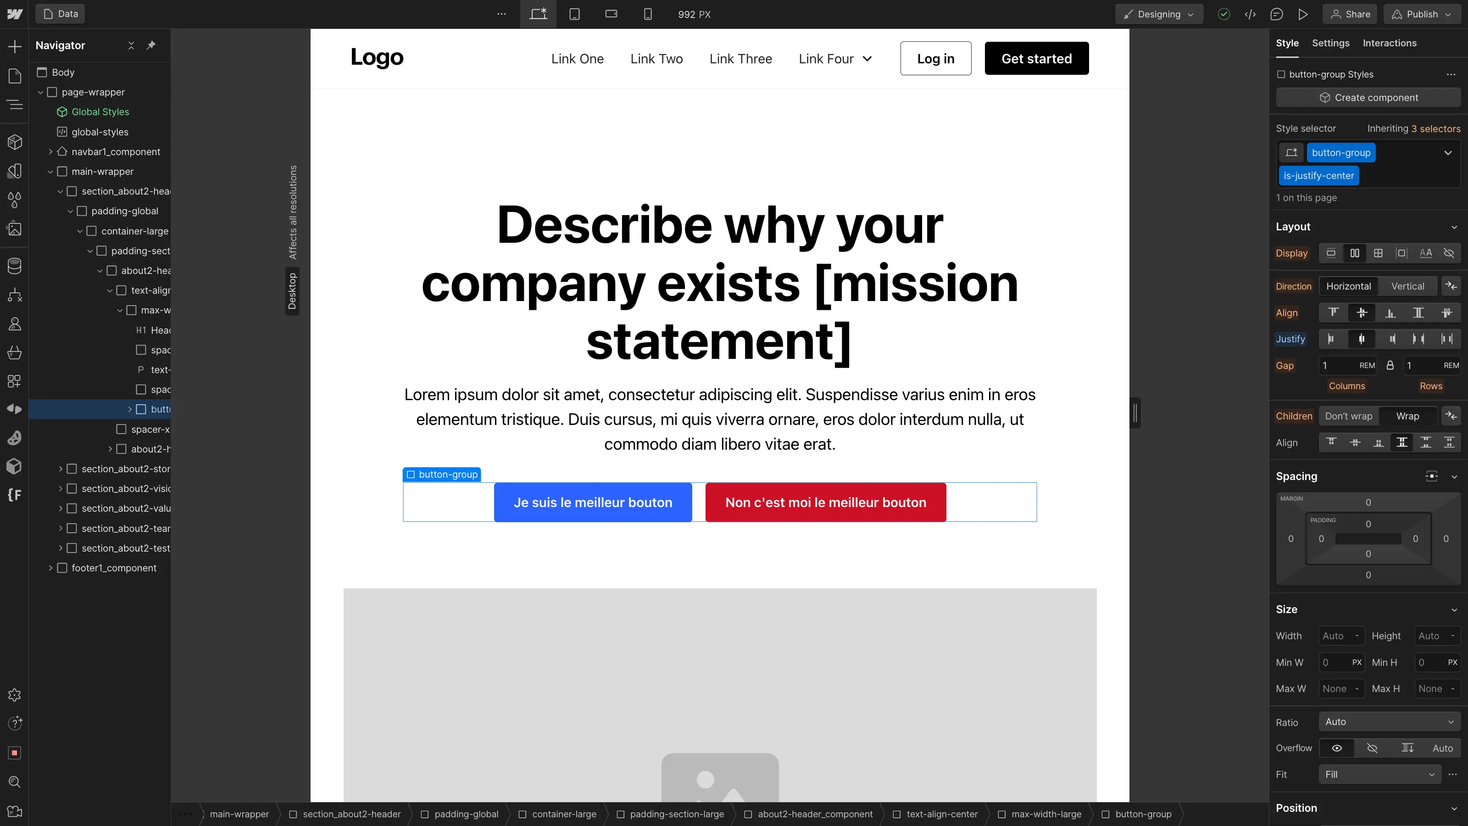This screenshot has width=1468, height=826.
Task: Click the Get started button on canvas
Action: 1036,58
